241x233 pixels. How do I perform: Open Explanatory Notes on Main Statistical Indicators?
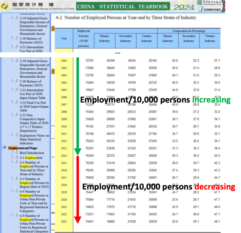click(x=34, y=139)
